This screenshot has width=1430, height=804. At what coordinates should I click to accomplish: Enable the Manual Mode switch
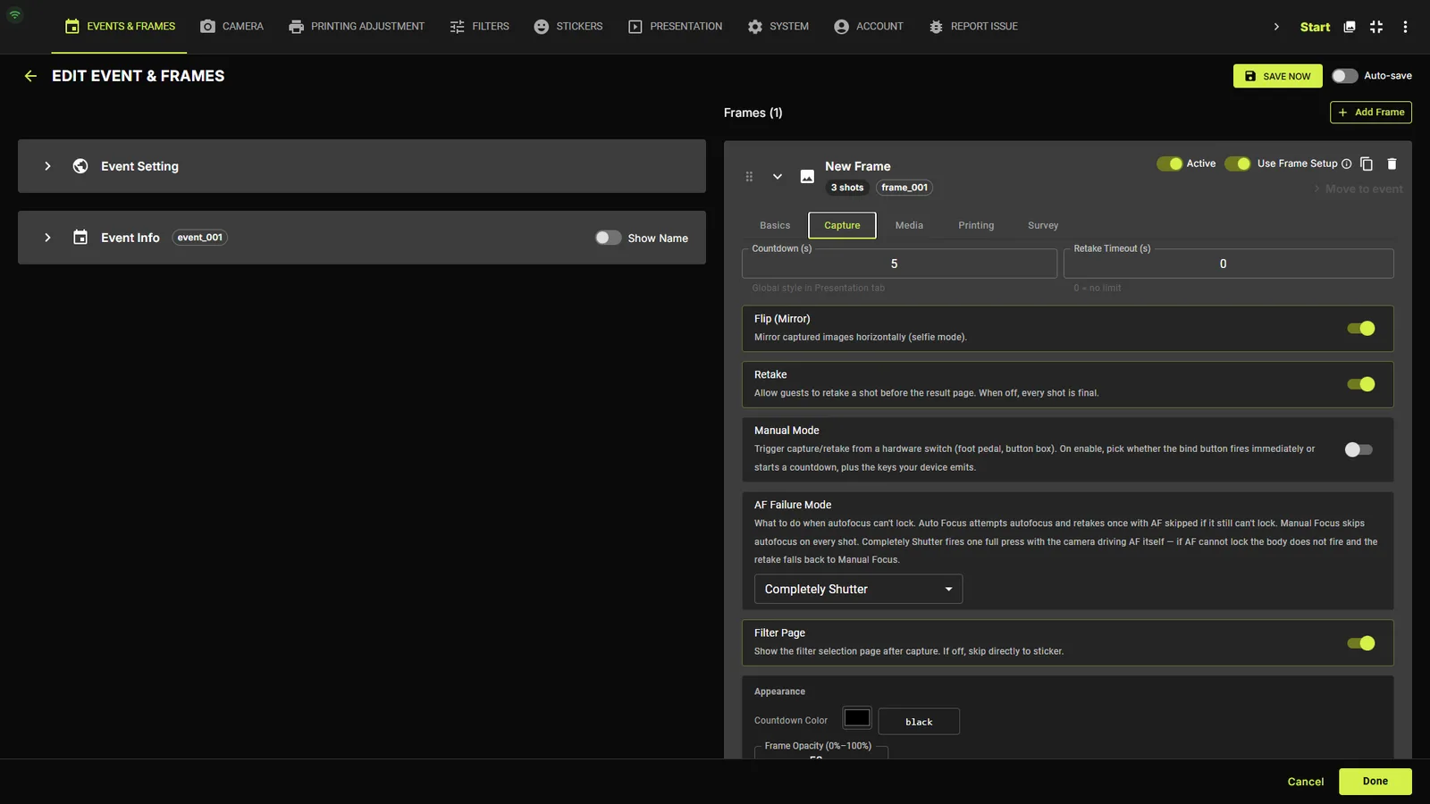click(1358, 449)
